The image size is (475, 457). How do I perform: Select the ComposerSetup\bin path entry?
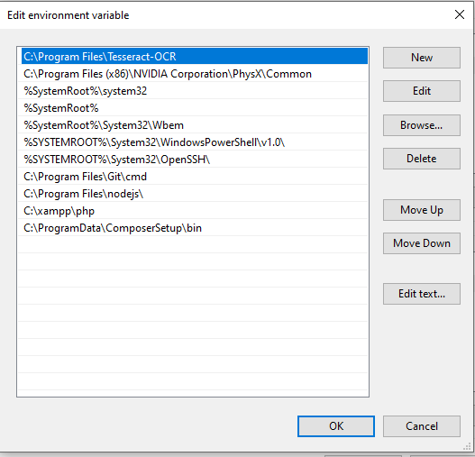194,228
